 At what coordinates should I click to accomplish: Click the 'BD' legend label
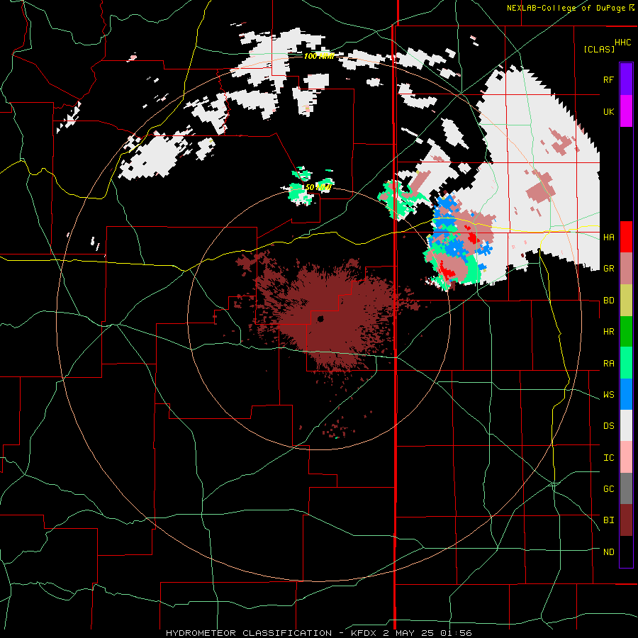click(x=608, y=301)
